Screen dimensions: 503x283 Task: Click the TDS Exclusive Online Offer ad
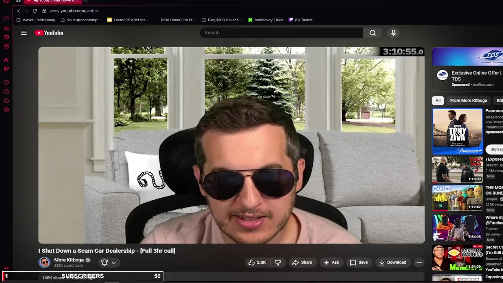(x=476, y=75)
